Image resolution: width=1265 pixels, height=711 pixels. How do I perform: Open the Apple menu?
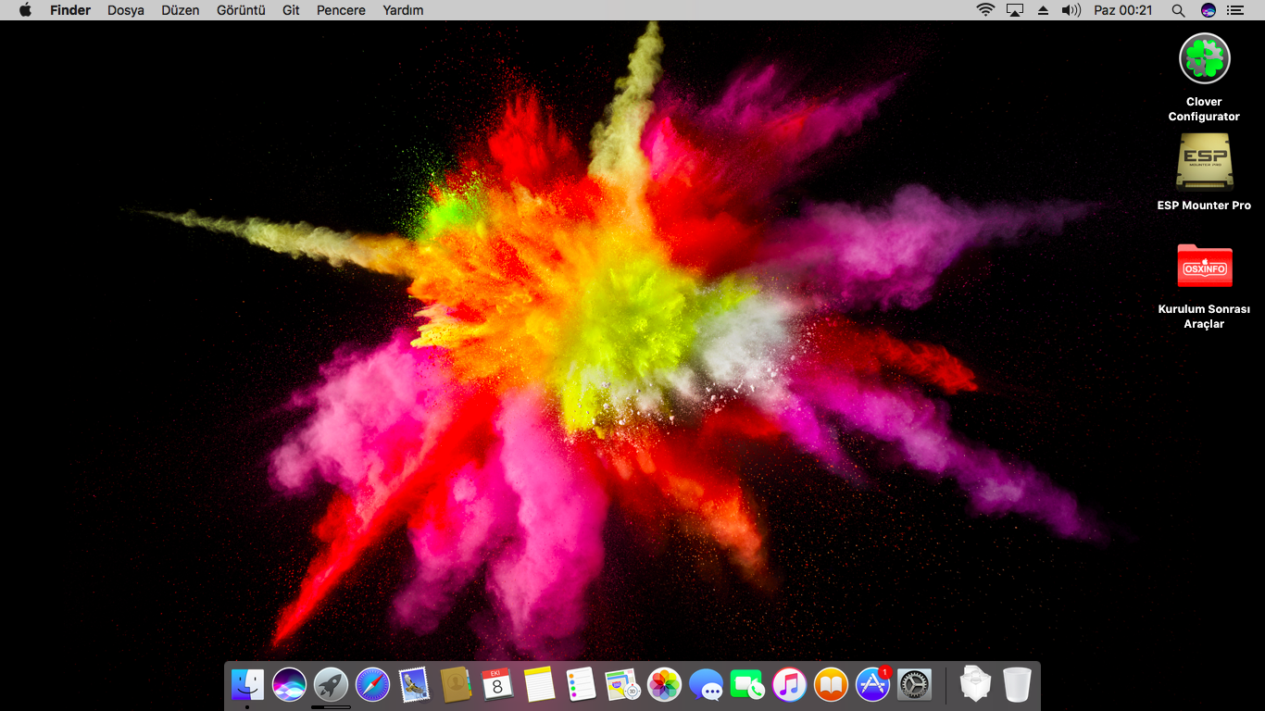tap(25, 10)
